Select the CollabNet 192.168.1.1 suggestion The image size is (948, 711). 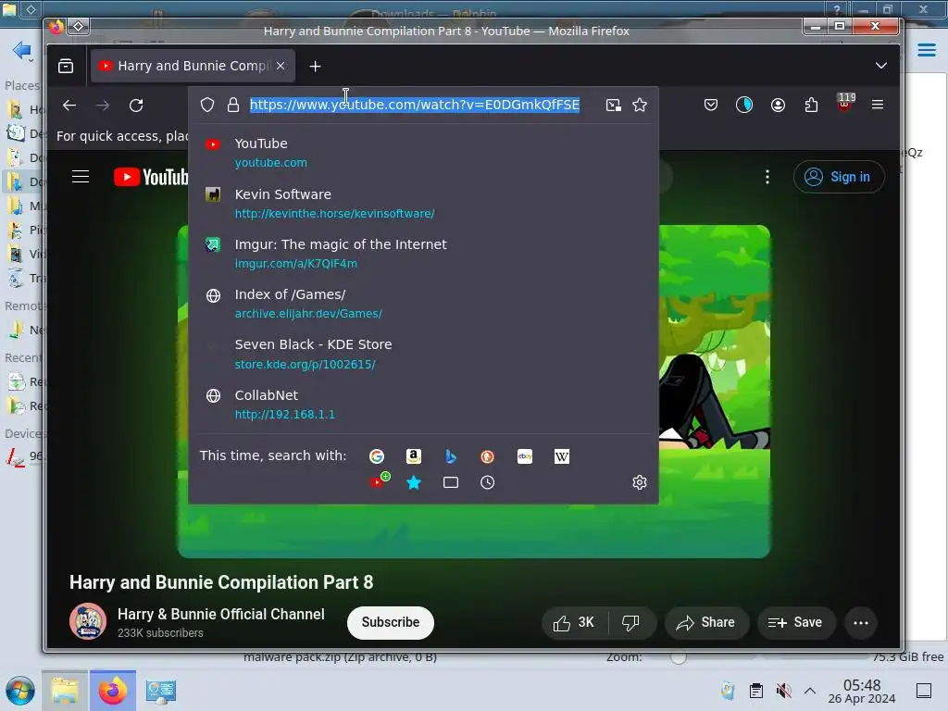click(423, 404)
